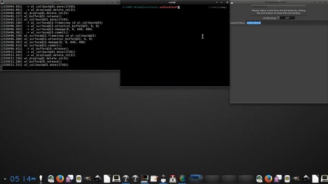Click the exclamation mark icon in the shelf
This screenshot has height=184, width=328.
coord(41,179)
